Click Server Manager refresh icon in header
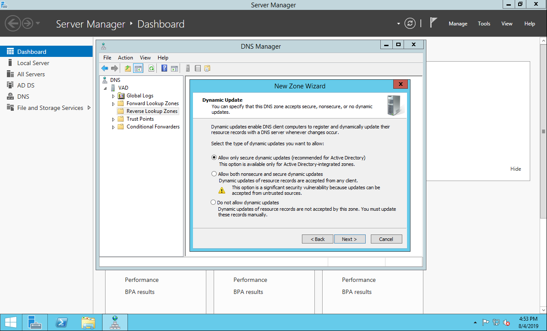547x331 pixels. [x=410, y=24]
